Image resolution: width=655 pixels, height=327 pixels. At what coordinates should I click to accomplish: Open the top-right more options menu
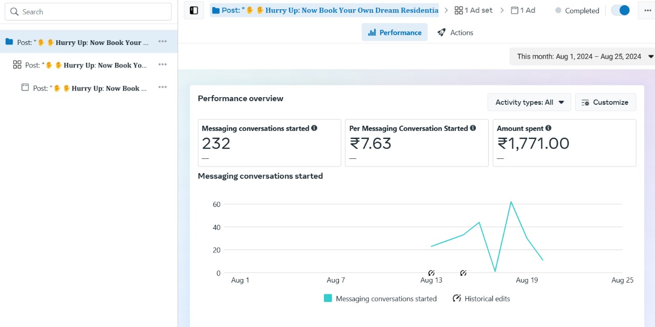pos(647,10)
